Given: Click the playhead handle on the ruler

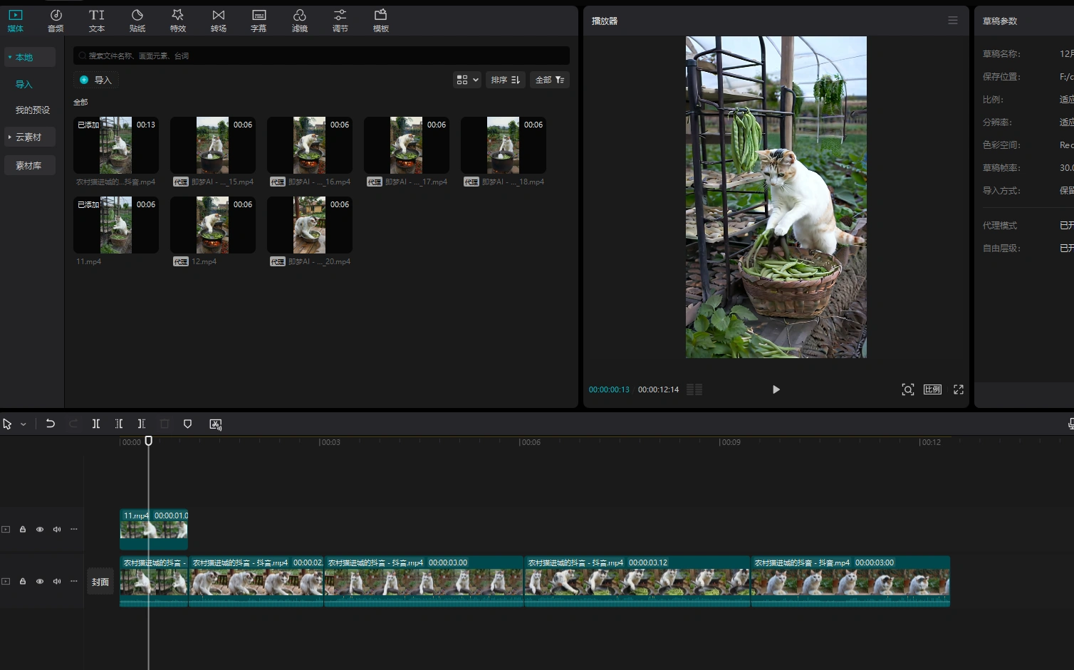Looking at the screenshot, I should [x=149, y=441].
